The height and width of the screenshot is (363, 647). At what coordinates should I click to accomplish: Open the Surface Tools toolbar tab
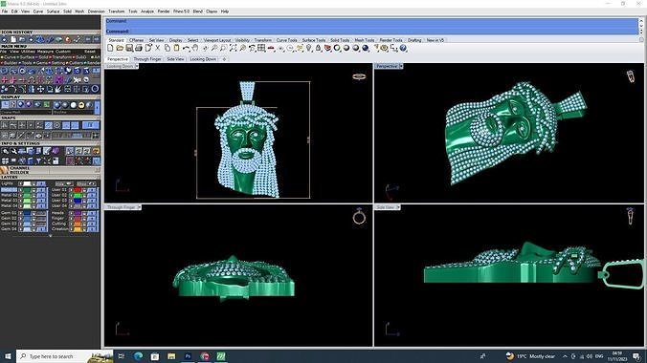pyautogui.click(x=314, y=40)
